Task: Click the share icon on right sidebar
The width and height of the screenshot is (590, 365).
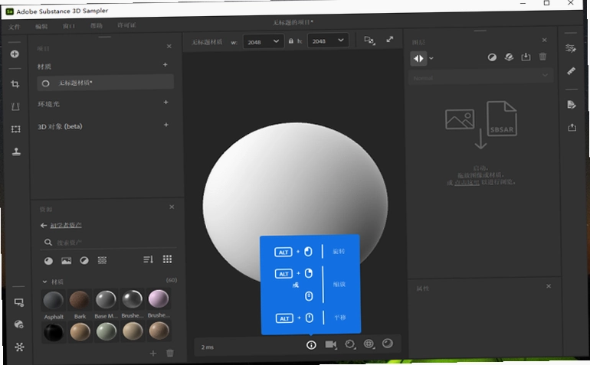Action: pos(572,128)
